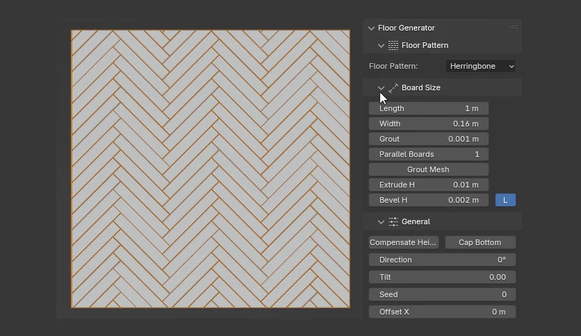This screenshot has height=336, width=581.
Task: Click the Direction 0° field
Action: (x=443, y=260)
